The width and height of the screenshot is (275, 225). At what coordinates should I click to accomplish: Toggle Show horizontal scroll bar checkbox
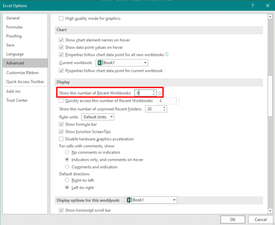tap(61, 210)
